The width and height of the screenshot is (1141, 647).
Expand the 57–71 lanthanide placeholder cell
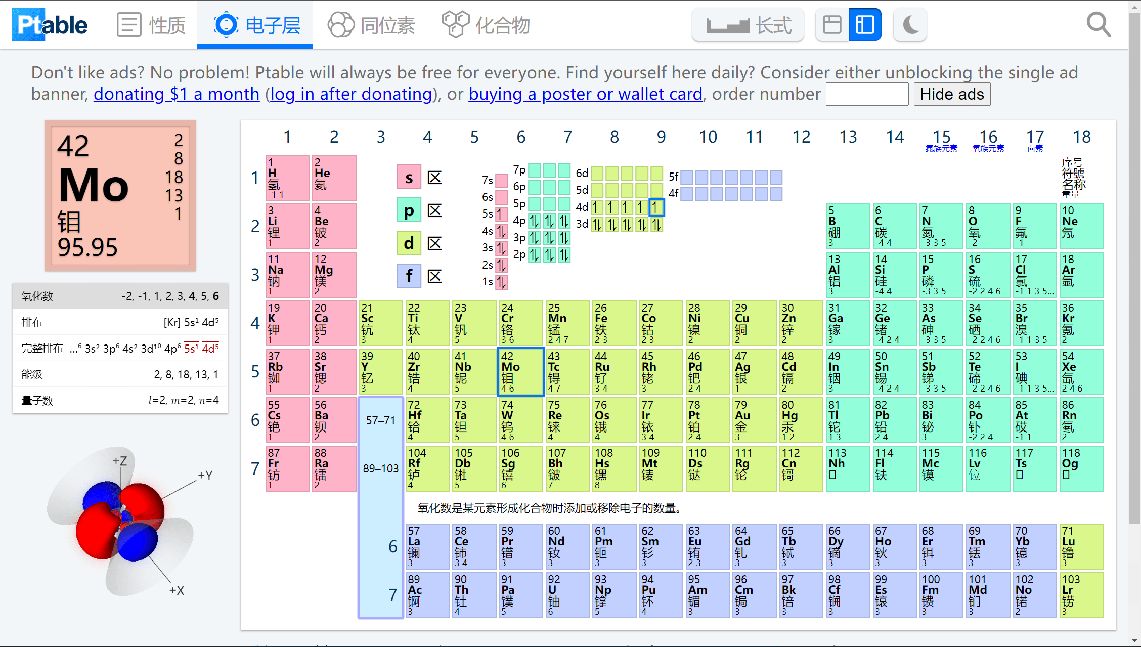pyautogui.click(x=380, y=420)
